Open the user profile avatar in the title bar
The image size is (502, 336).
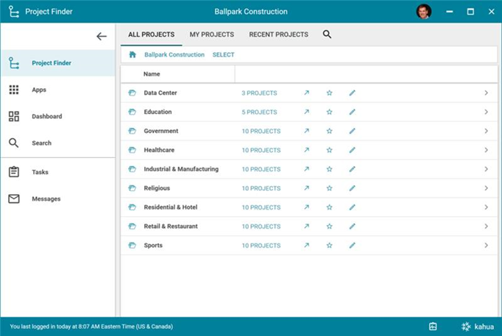[x=423, y=12]
